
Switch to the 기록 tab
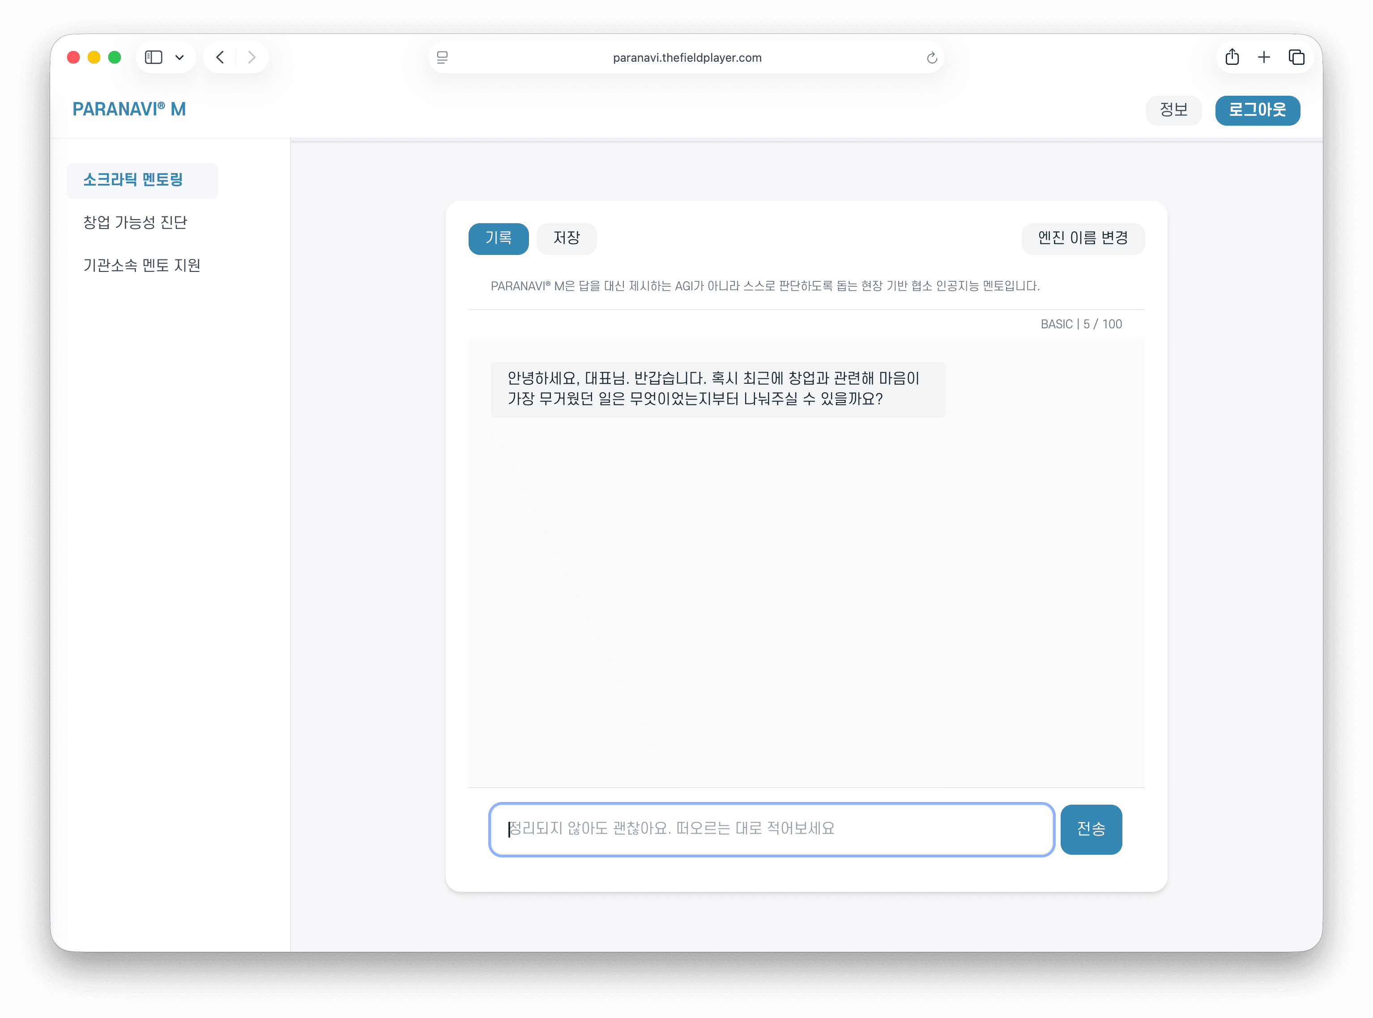pos(498,238)
